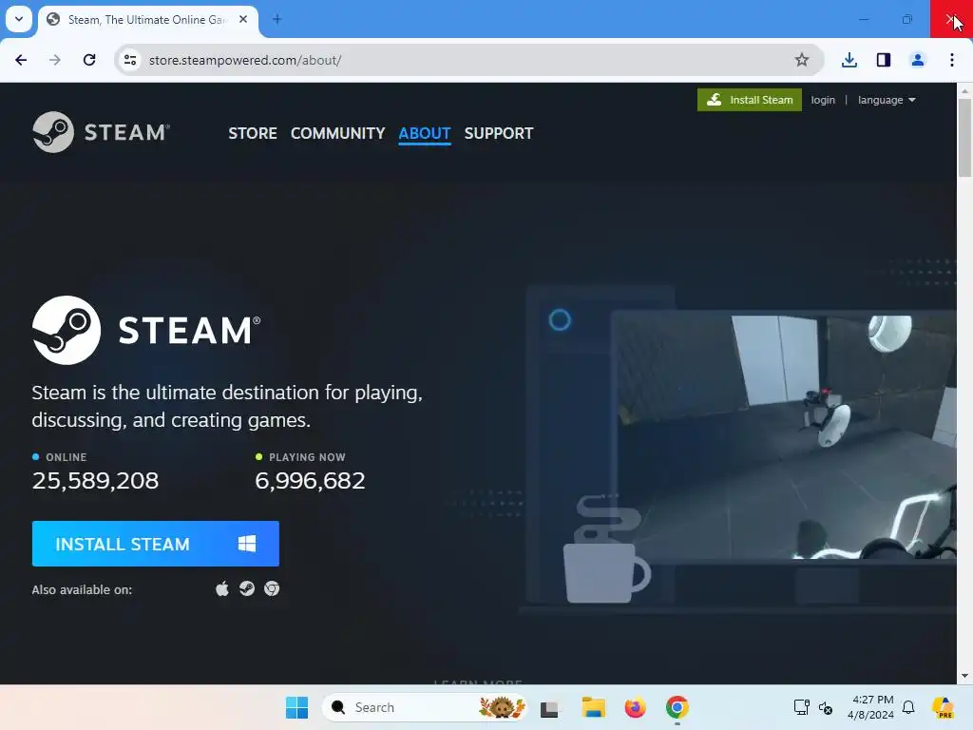Open the COMMUNITY menu item
This screenshot has height=730, width=973.
coord(337,133)
